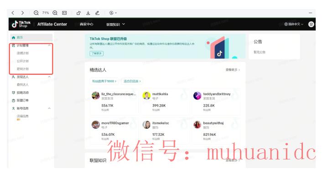Click the TikTok Shop 联盟已升级 banner heading
The height and width of the screenshot is (169, 323).
(x=108, y=39)
